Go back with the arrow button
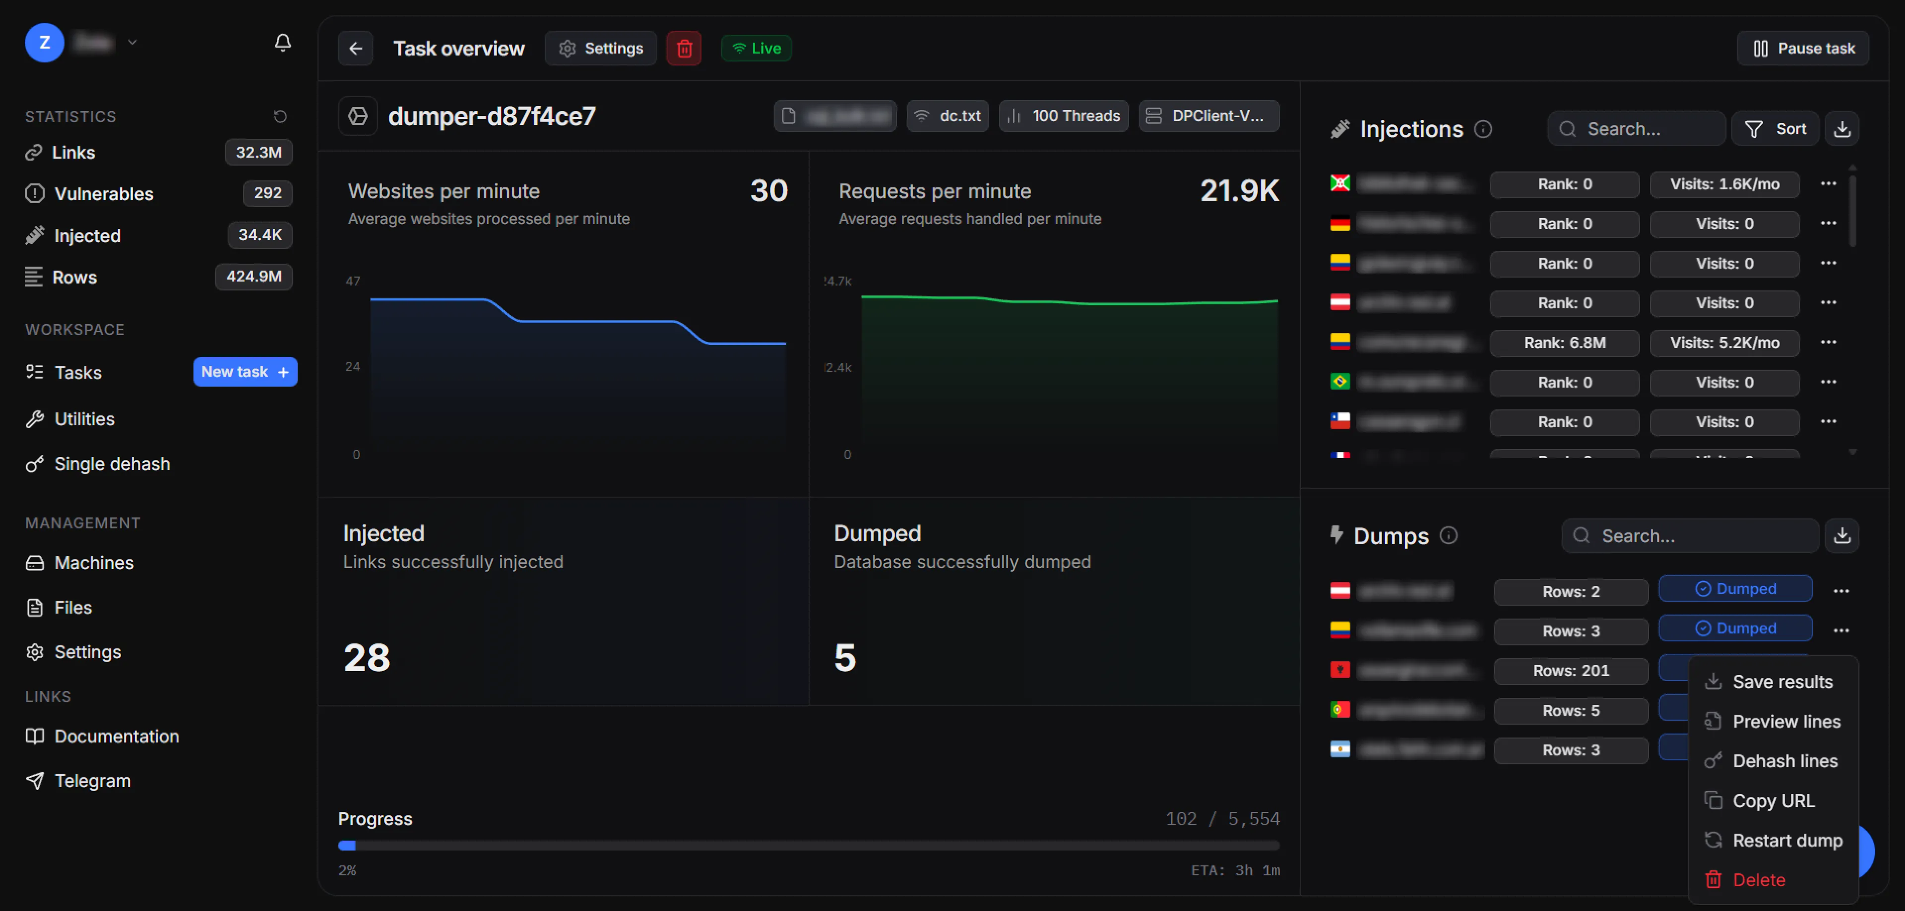This screenshot has width=1905, height=911. pyautogui.click(x=356, y=49)
